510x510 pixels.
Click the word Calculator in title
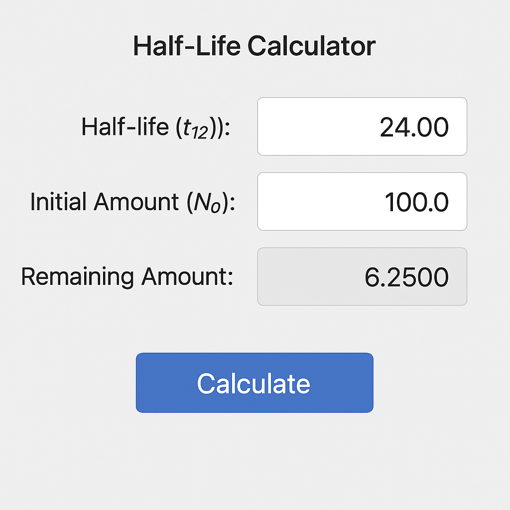[x=312, y=46]
